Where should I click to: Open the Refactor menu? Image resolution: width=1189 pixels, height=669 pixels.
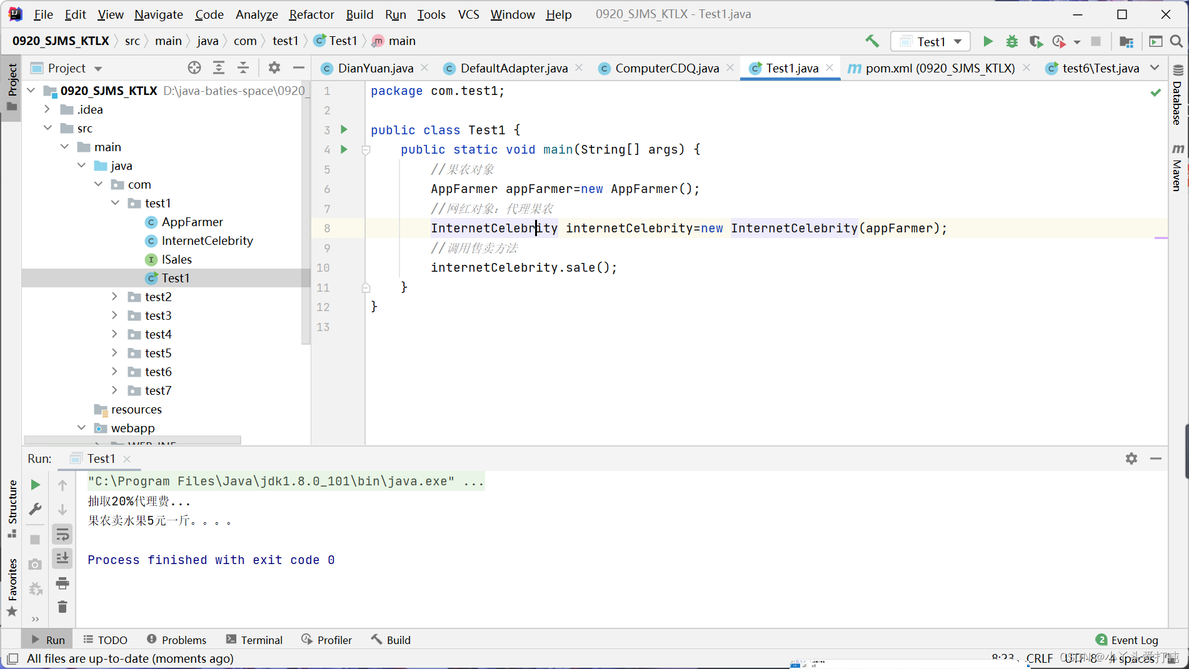coord(311,14)
